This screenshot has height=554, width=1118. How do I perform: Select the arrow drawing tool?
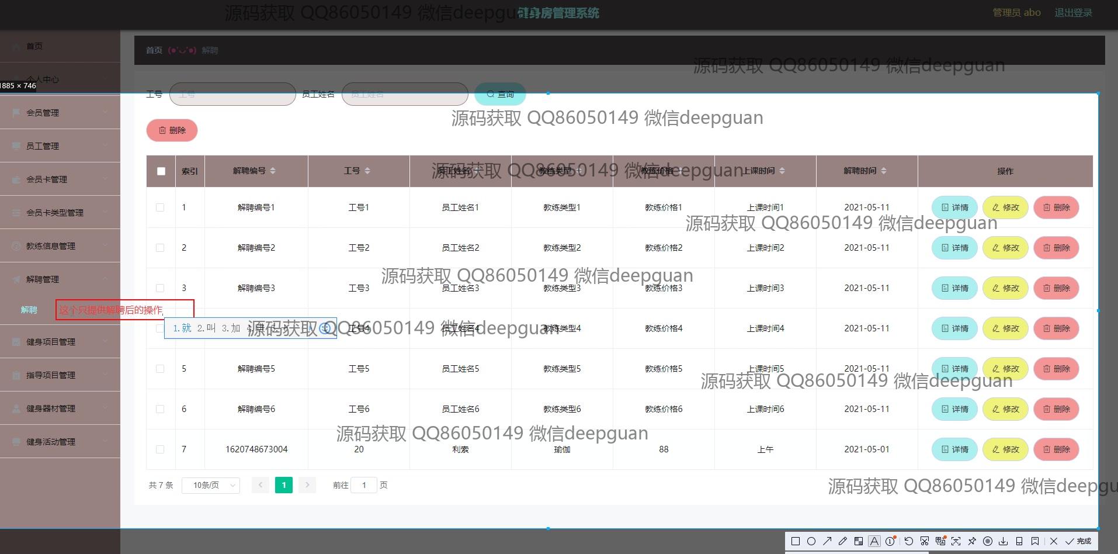[827, 541]
